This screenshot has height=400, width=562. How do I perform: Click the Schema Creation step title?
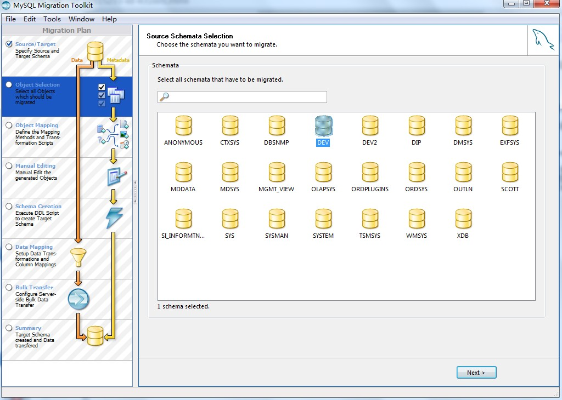point(38,207)
